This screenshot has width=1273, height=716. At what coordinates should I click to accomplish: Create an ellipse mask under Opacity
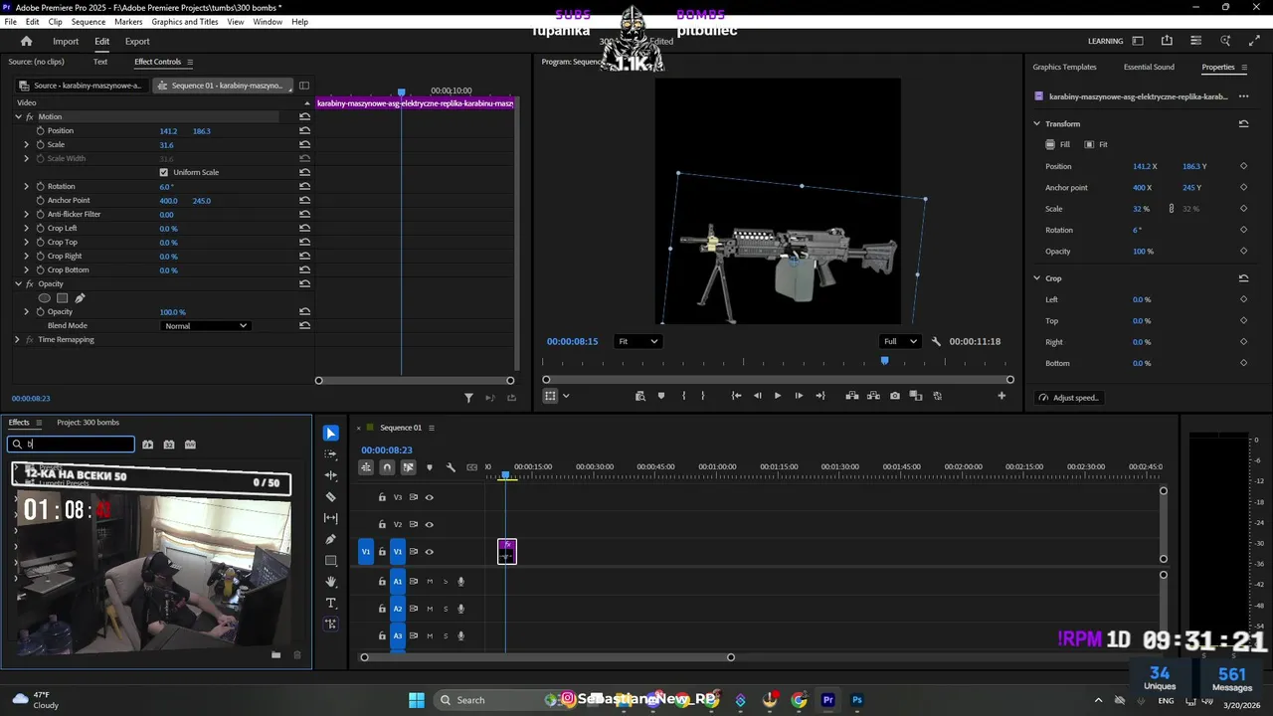click(x=44, y=298)
